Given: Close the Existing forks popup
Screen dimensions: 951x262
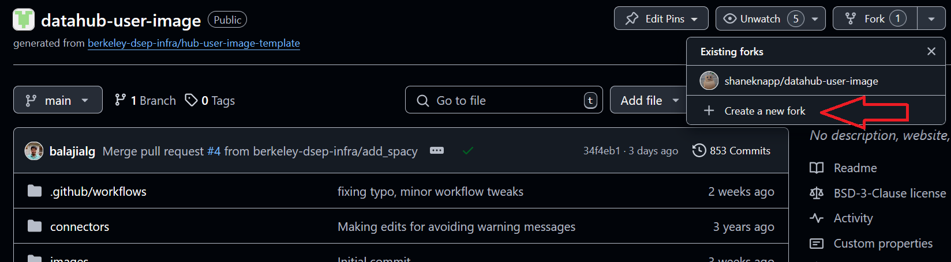Looking at the screenshot, I should click(931, 51).
